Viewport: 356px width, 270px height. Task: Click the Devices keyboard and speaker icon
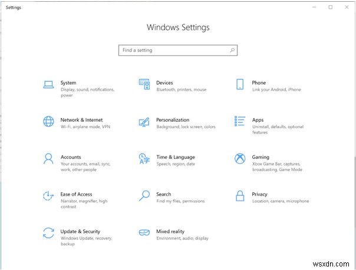click(144, 84)
